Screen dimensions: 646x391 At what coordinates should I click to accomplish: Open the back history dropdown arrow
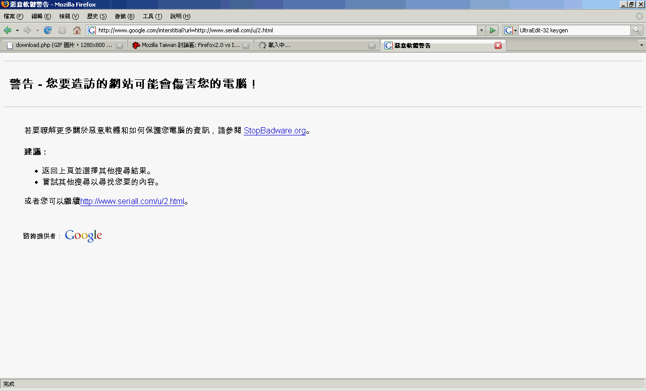pyautogui.click(x=17, y=30)
